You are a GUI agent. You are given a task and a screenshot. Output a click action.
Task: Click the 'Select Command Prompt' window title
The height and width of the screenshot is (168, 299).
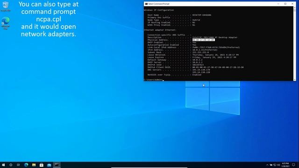pyautogui.click(x=159, y=4)
